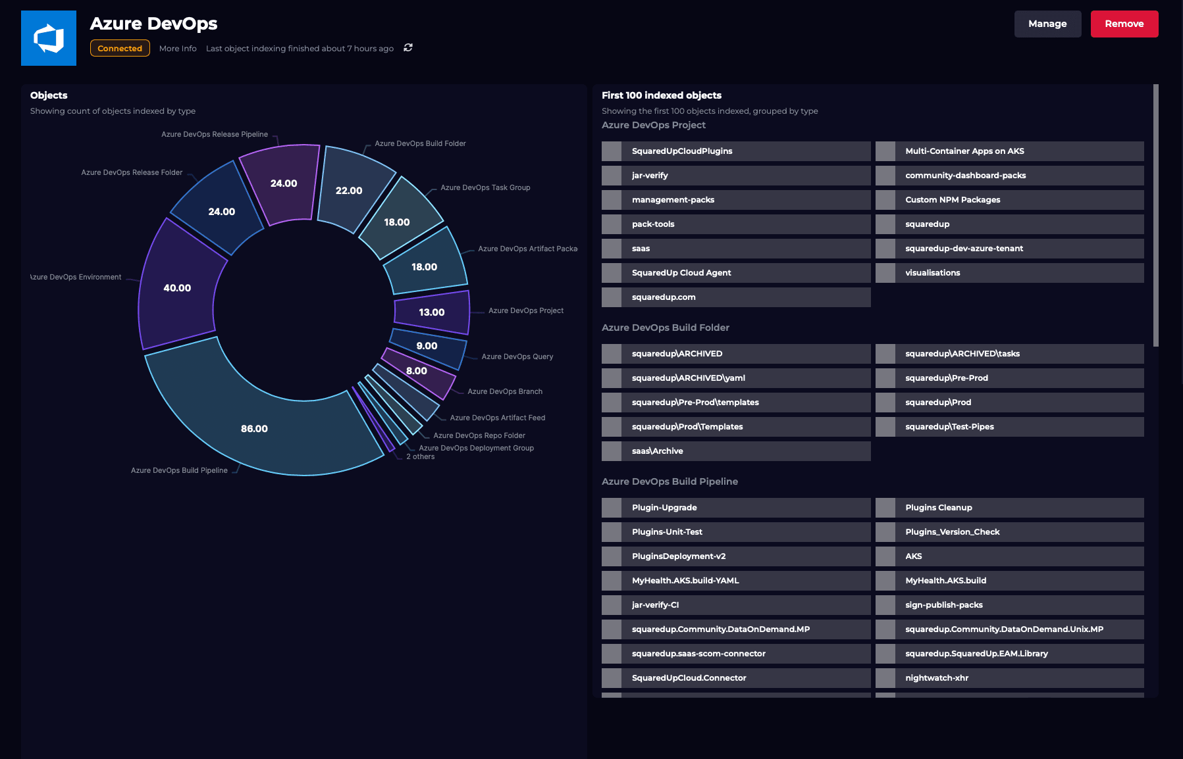Image resolution: width=1183 pixels, height=759 pixels.
Task: Click the Azure DevOps Release Pipeline chart label
Action: coord(215,134)
